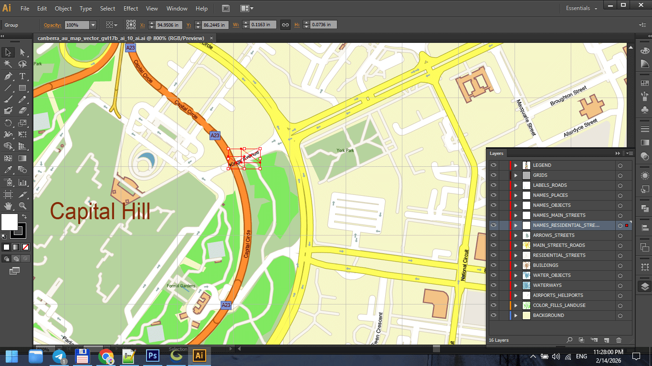Open the Swatches panel icon
Image resolution: width=652 pixels, height=366 pixels.
644,82
